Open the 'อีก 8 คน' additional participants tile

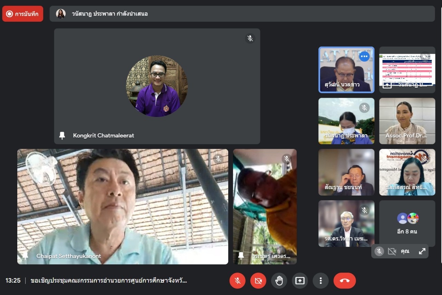click(x=407, y=223)
